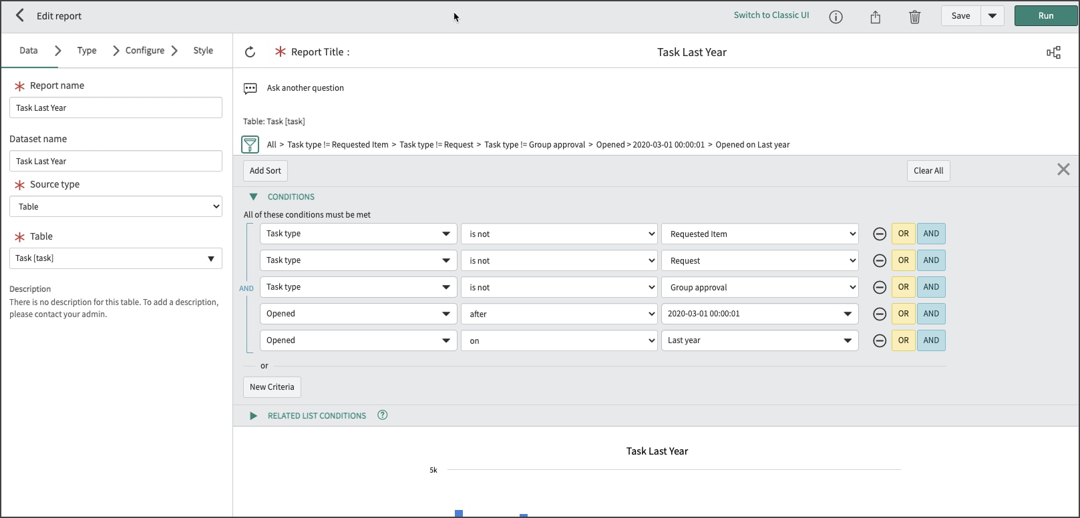
Task: Delete report using trash icon
Action: 915,17
